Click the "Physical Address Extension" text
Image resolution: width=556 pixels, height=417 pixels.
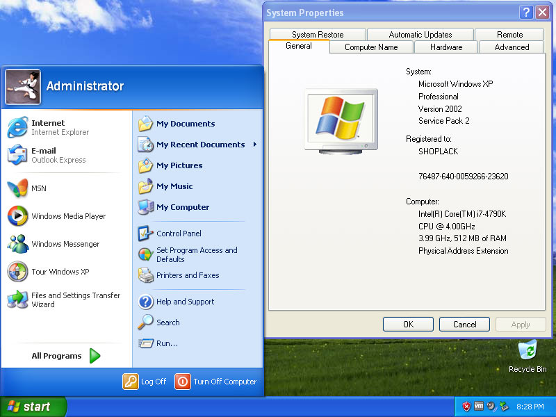(464, 251)
